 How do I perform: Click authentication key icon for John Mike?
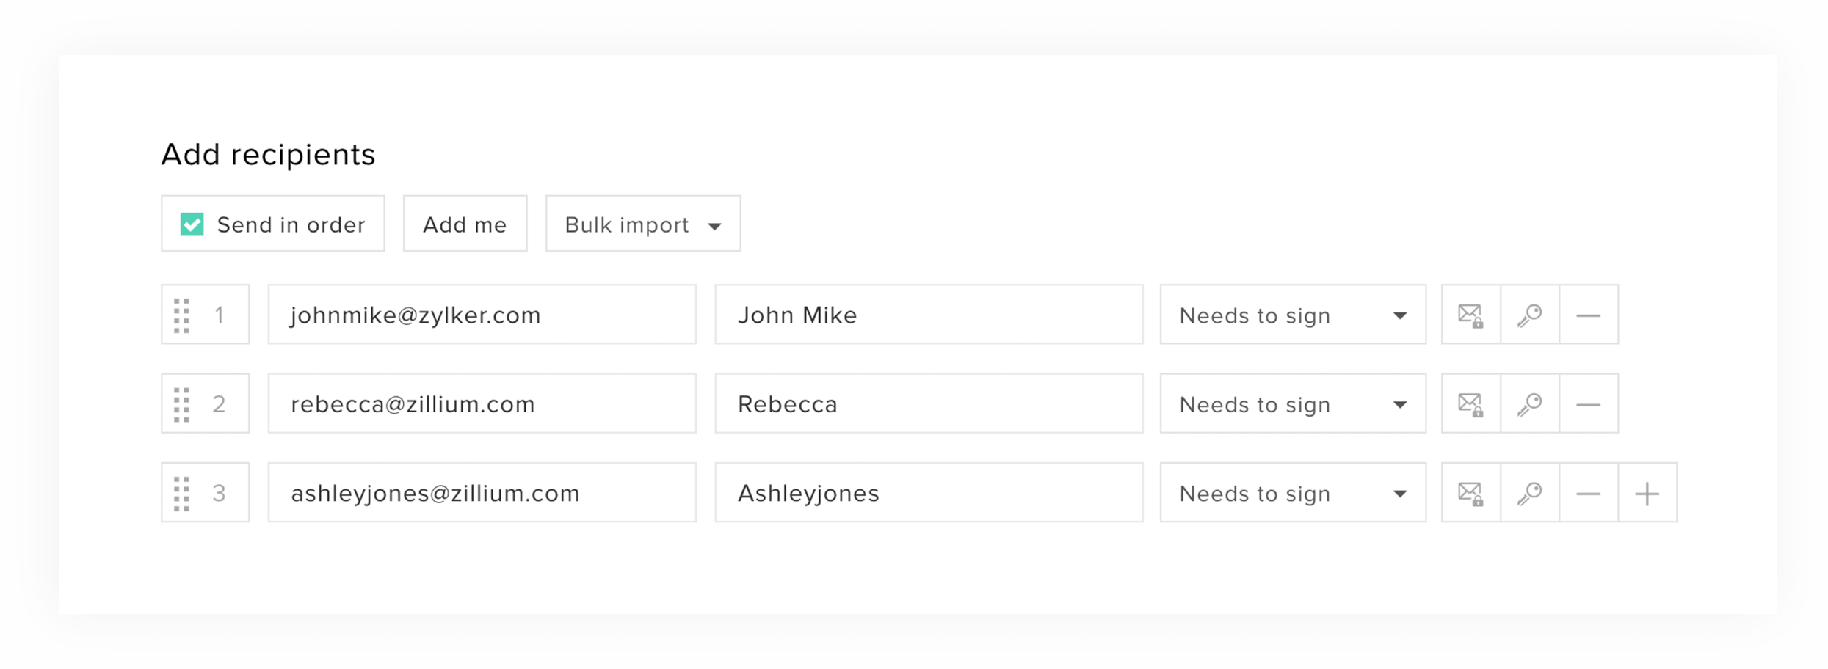pyautogui.click(x=1530, y=315)
